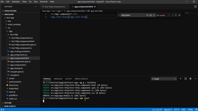The width and height of the screenshot is (198, 111).
Task: Click app.component.html breadcrumb segment
Action: pyautogui.click(x=74, y=11)
